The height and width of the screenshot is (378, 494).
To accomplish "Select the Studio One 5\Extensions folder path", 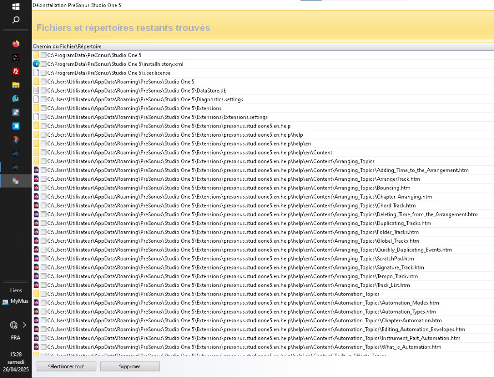I will click(x=134, y=108).
